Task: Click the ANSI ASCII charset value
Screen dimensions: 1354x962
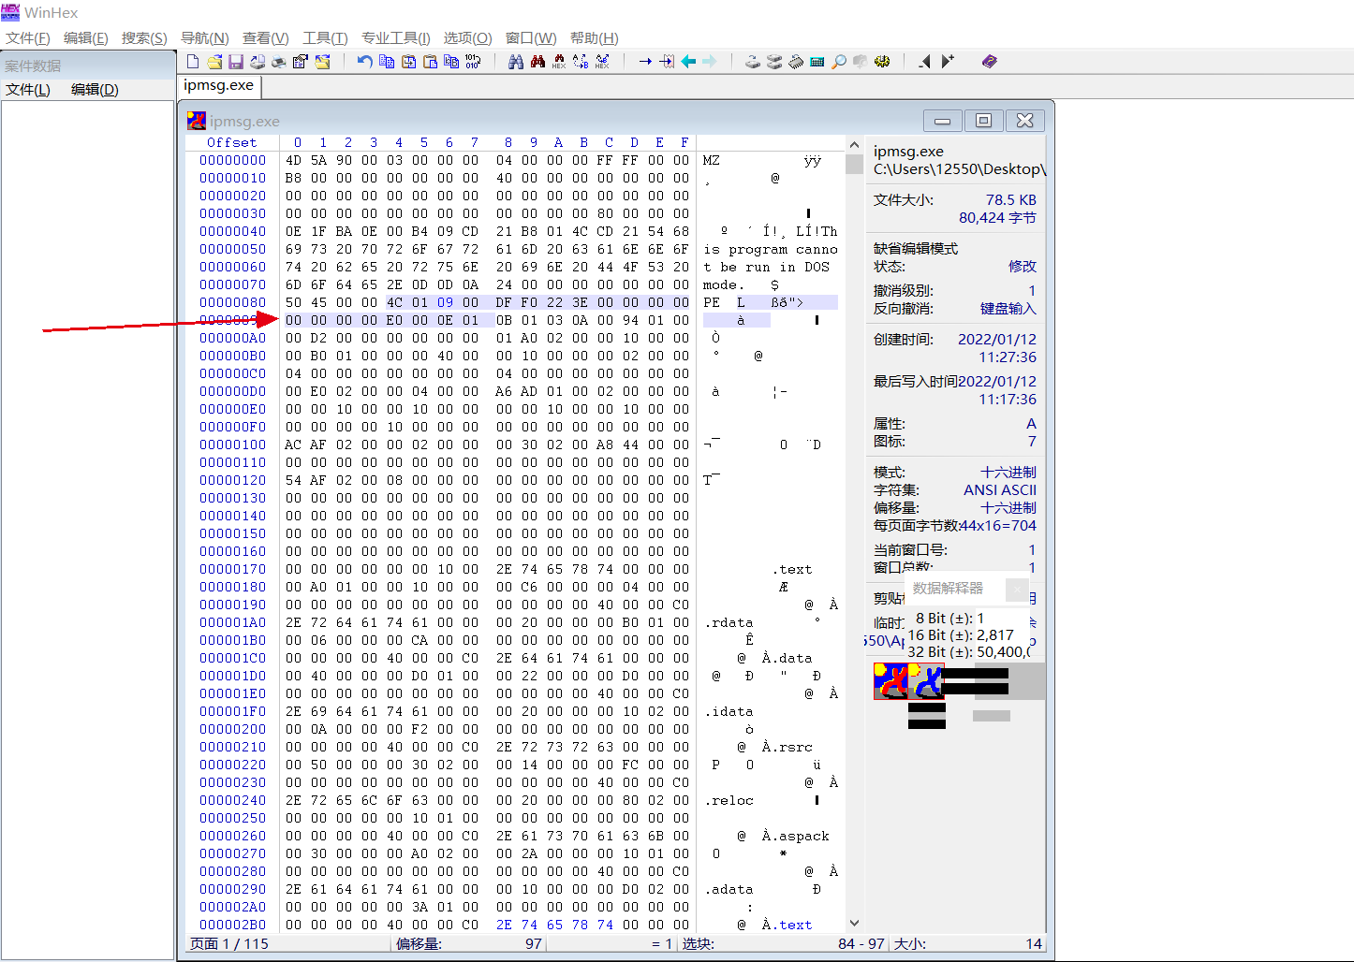Action: pos(1000,490)
